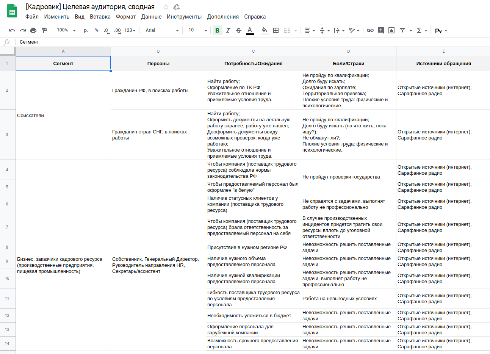Open the Google Sheets home icon

point(12,11)
